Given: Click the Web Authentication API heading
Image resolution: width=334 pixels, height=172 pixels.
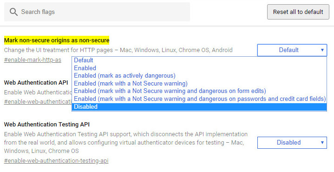Looking at the screenshot, I should point(36,82).
